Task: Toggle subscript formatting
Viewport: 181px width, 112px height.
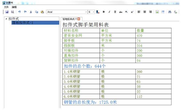Action: (x=126, y=12)
